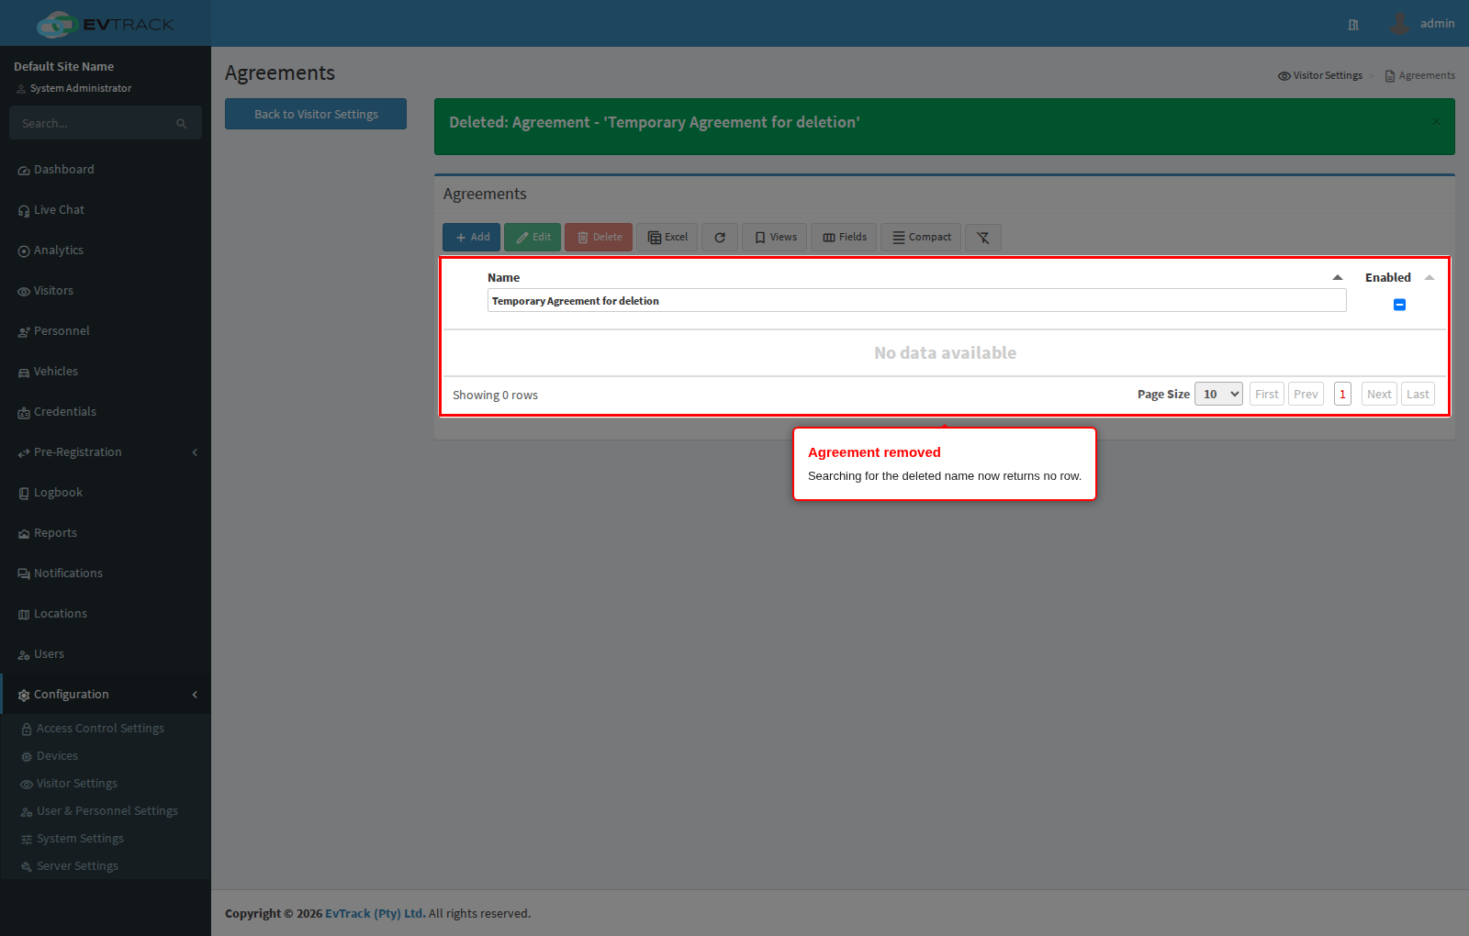Open the Page Size dropdown
This screenshot has width=1469, height=936.
[x=1218, y=394]
